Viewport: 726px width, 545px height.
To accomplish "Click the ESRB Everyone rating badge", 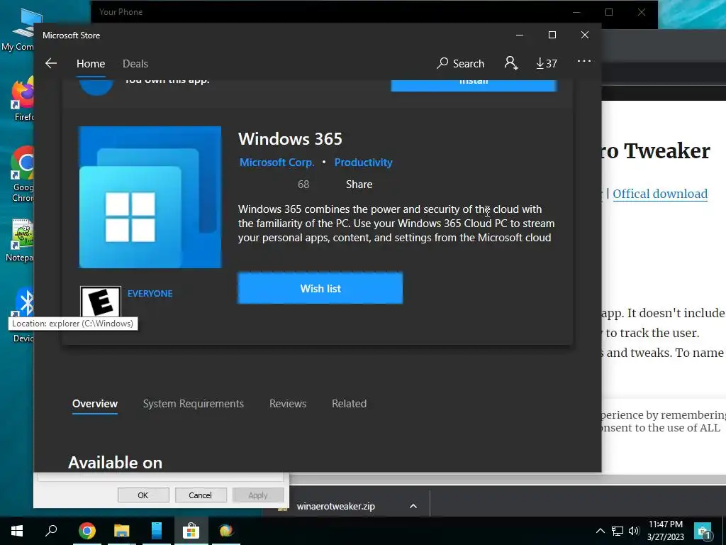I will click(101, 301).
